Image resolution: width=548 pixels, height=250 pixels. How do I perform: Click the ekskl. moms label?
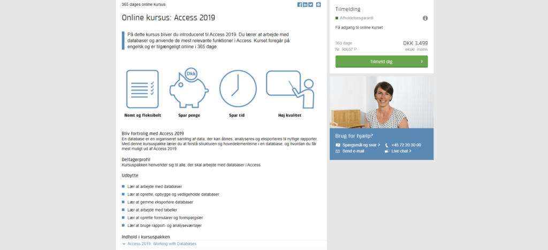click(x=416, y=49)
